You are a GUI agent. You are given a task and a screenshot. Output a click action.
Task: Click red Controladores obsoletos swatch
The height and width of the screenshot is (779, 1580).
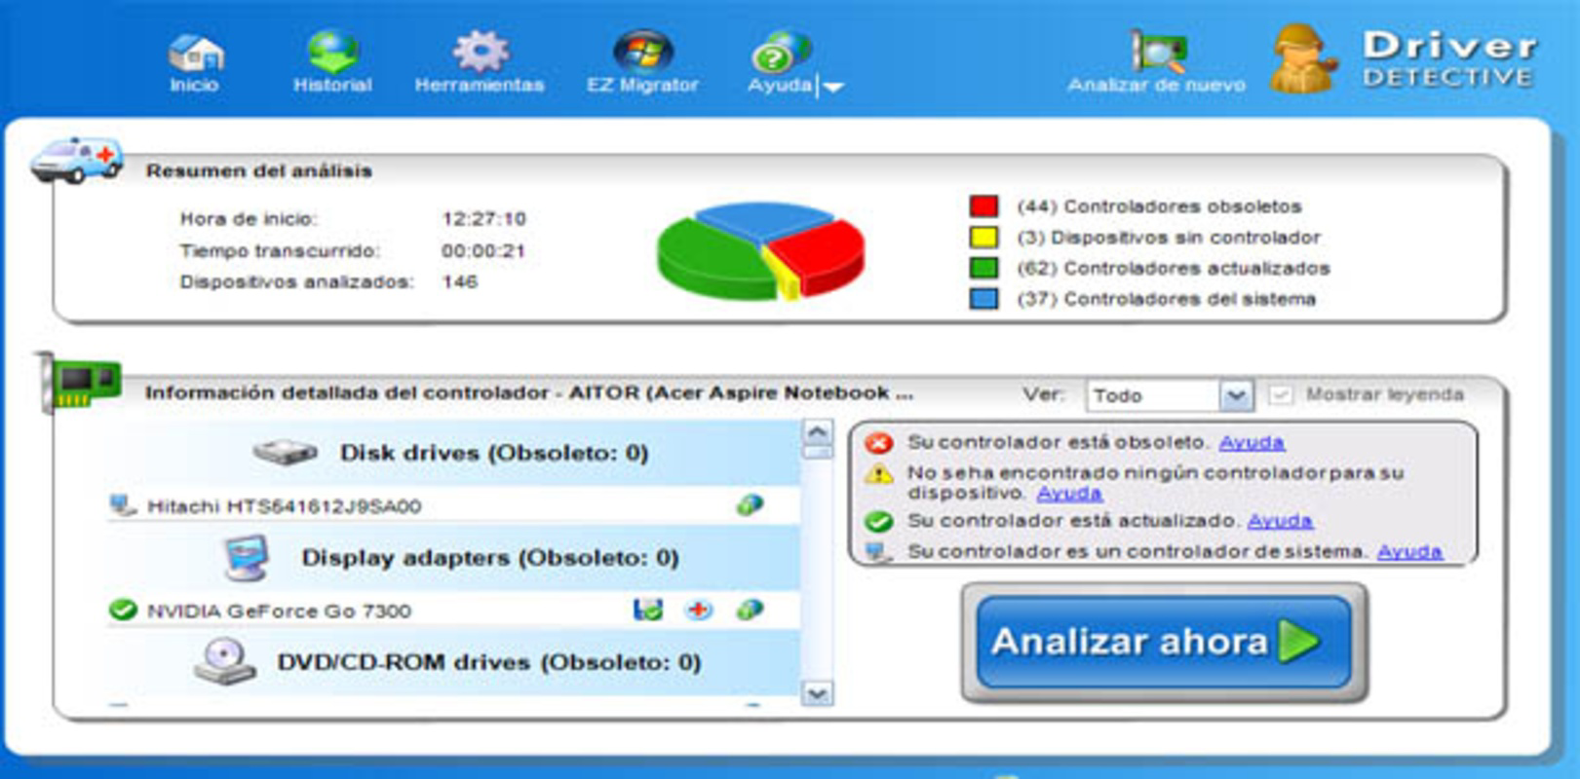(x=983, y=205)
